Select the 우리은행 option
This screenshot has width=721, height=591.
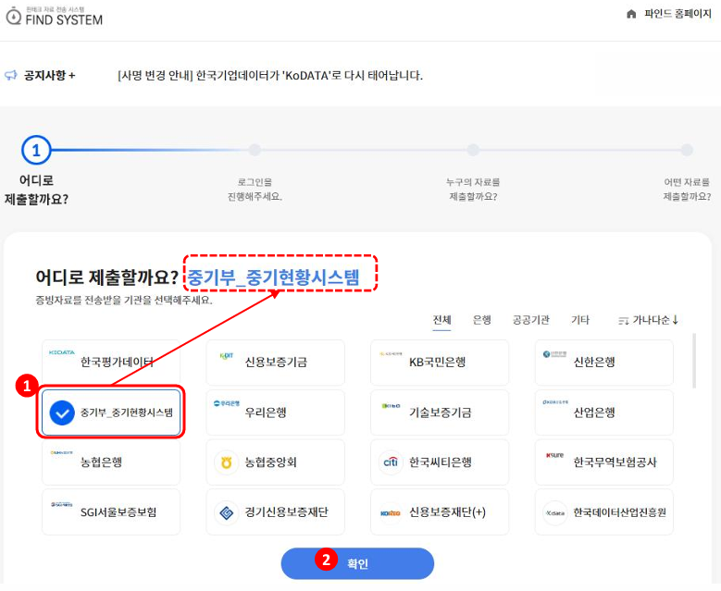[x=275, y=412]
